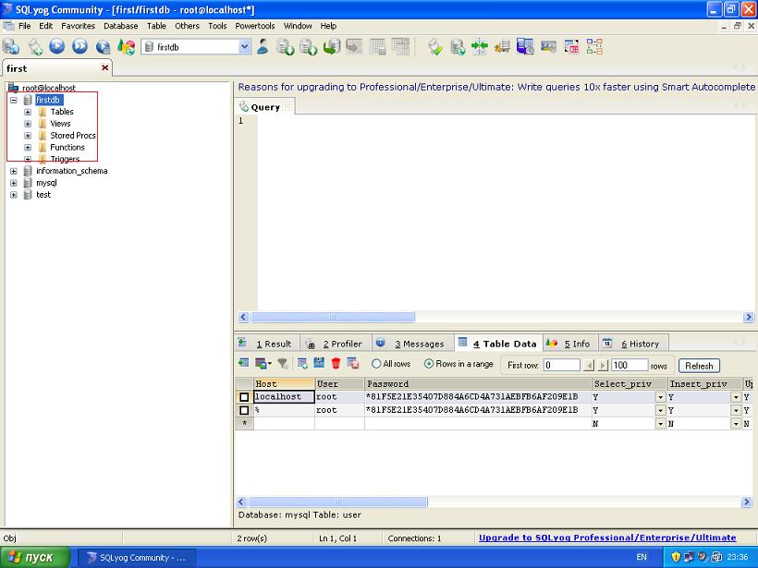Open the schema designer icon
This screenshot has height=568, width=758.
point(594,47)
